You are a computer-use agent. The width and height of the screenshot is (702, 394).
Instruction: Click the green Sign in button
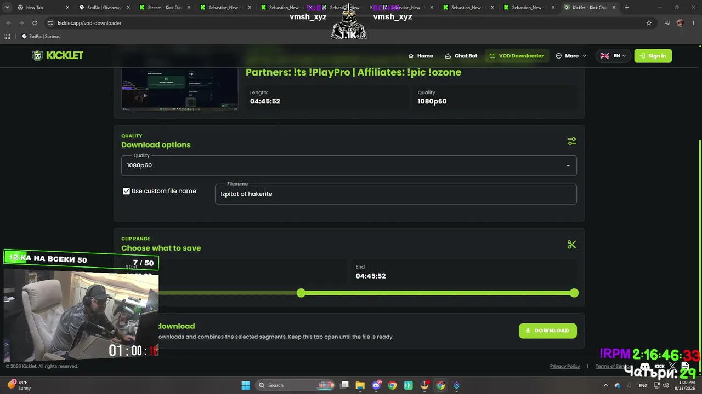pos(653,56)
